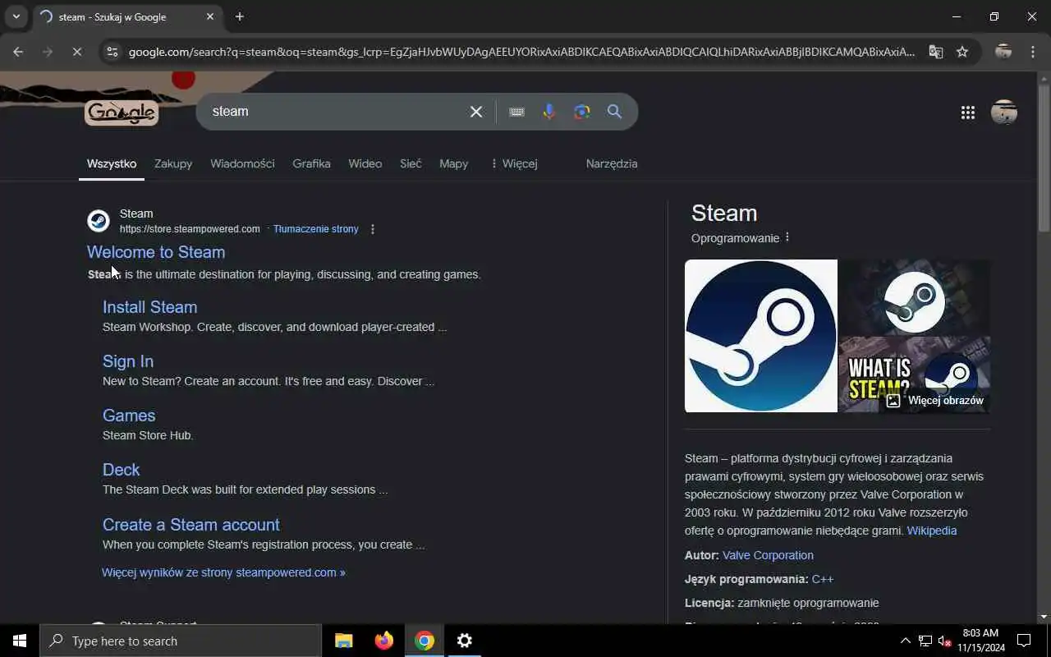Image resolution: width=1051 pixels, height=657 pixels.
Task: Click the URL address bar
Action: (521, 52)
